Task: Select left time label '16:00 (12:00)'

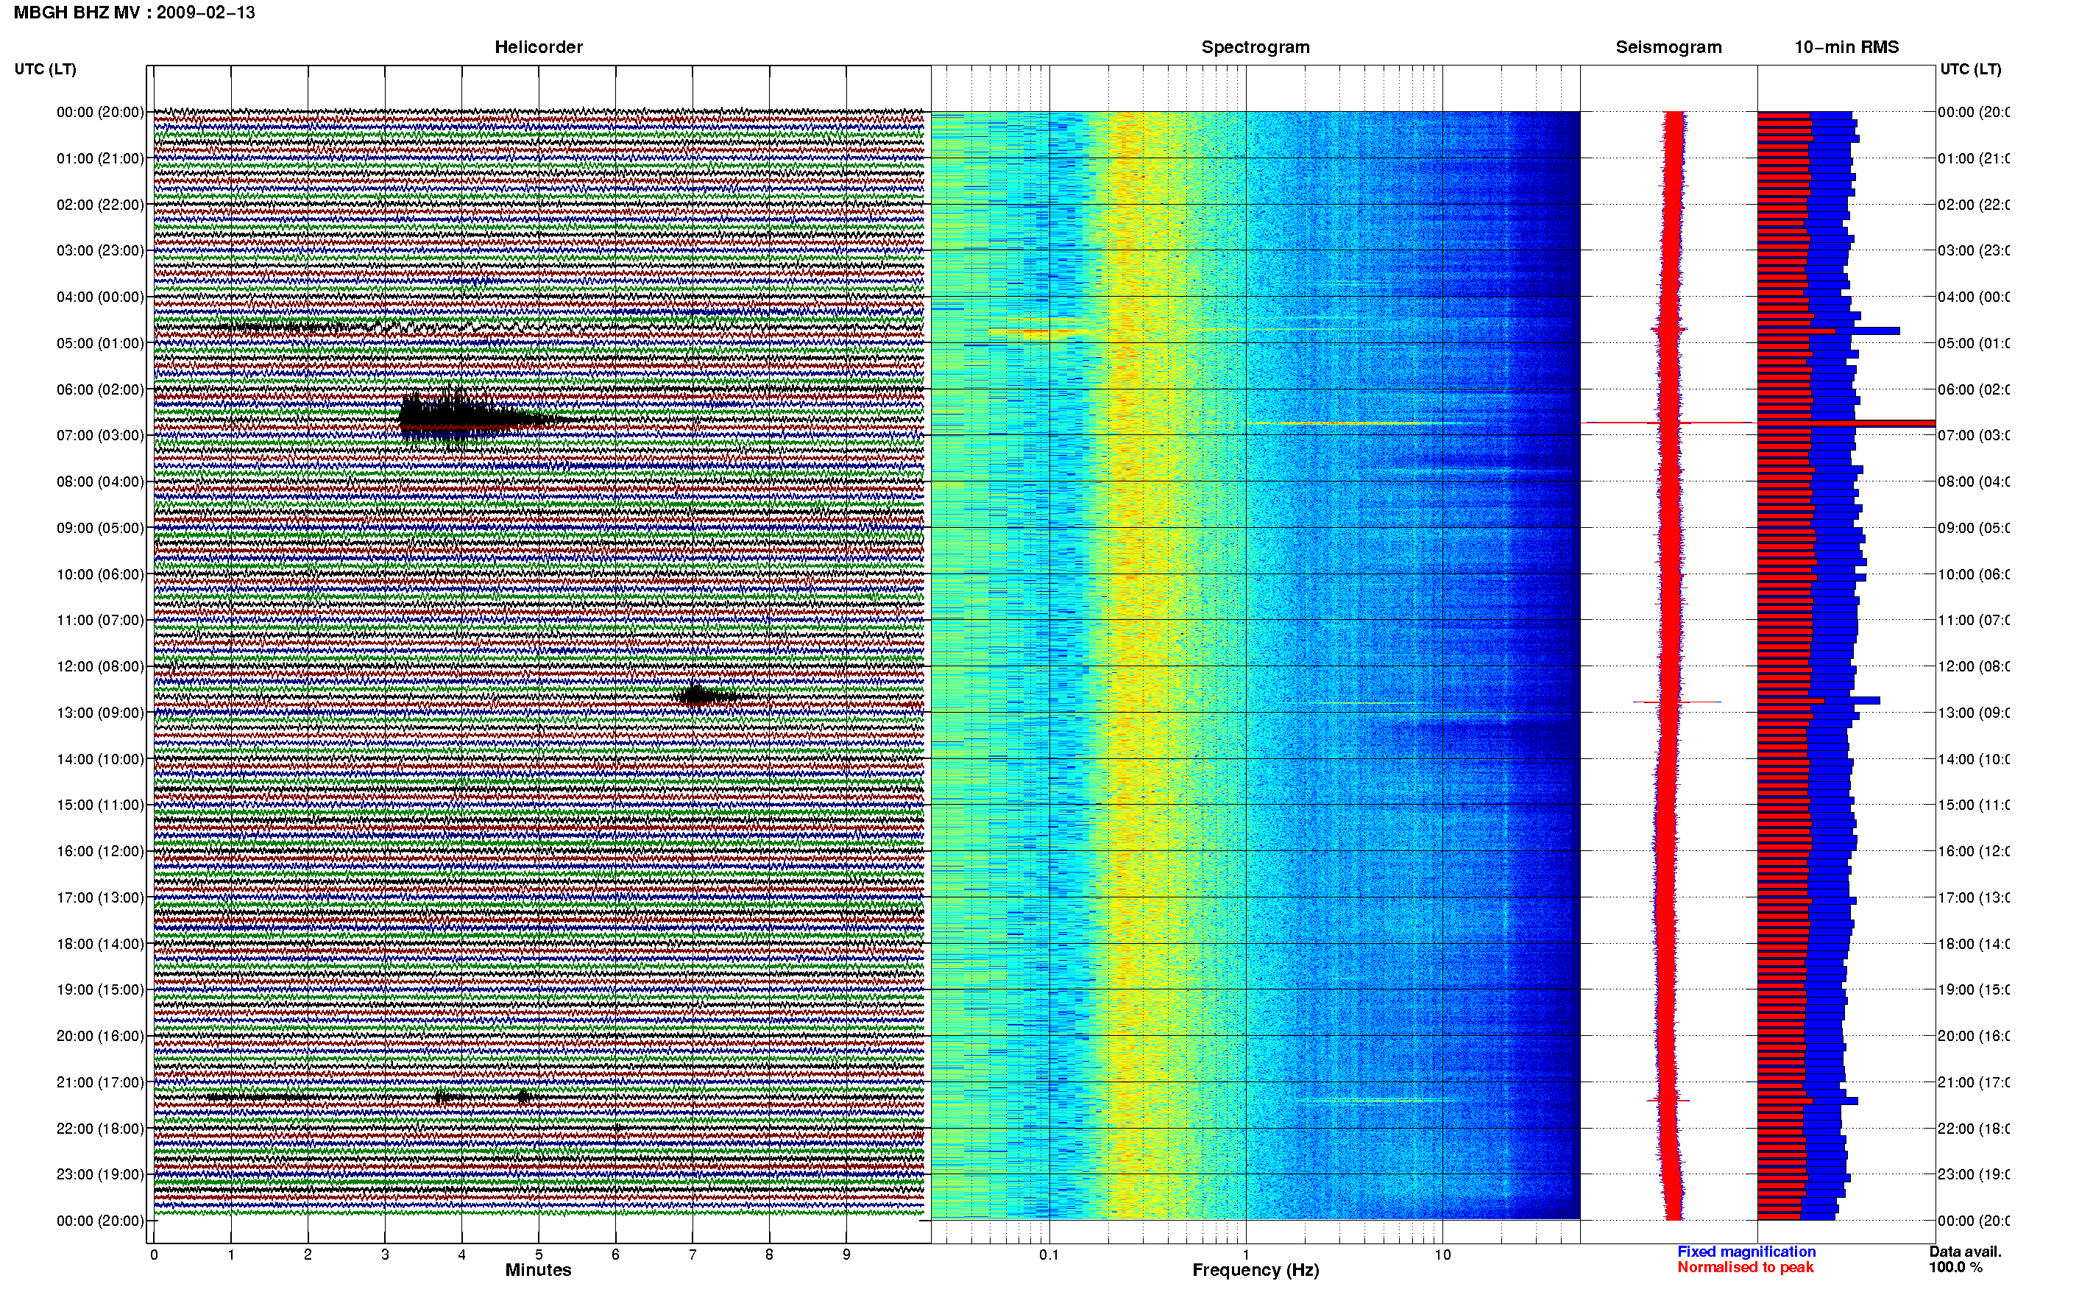Action: pos(100,851)
